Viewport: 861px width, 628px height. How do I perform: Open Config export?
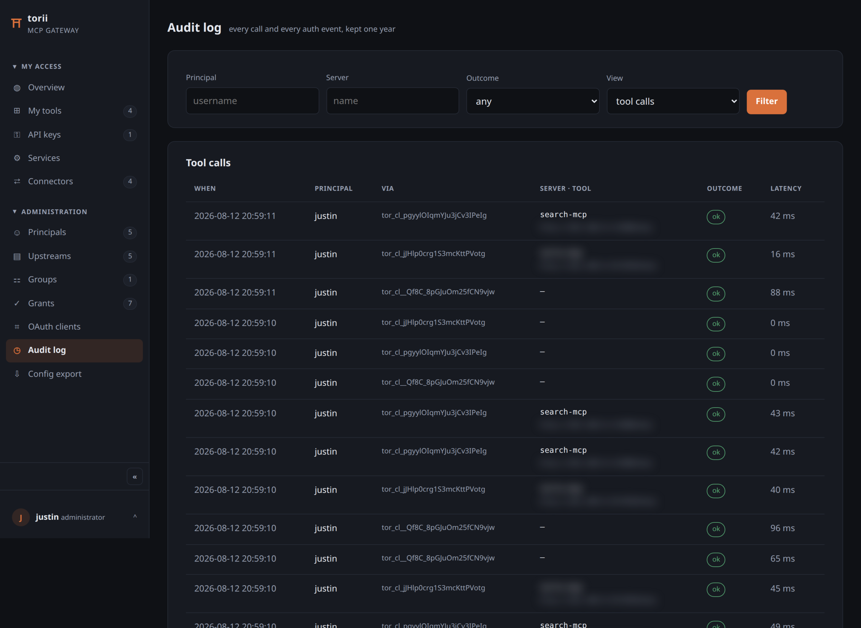tap(75, 374)
